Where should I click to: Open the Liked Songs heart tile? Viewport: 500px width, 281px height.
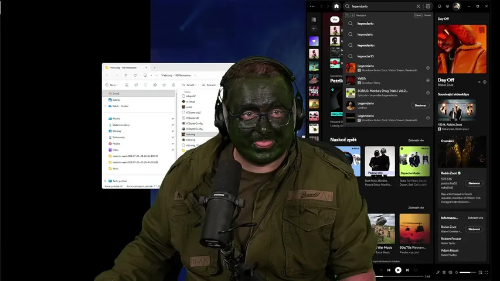(314, 41)
